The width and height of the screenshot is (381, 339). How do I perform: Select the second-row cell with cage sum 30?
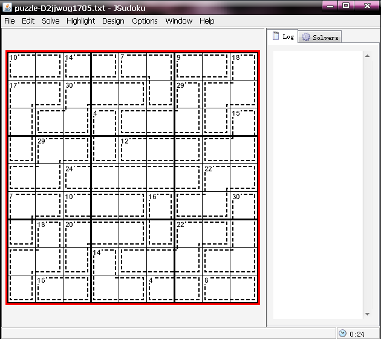click(x=77, y=94)
